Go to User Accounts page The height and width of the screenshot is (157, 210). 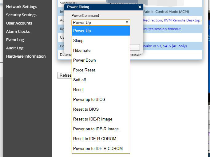[x=19, y=23]
